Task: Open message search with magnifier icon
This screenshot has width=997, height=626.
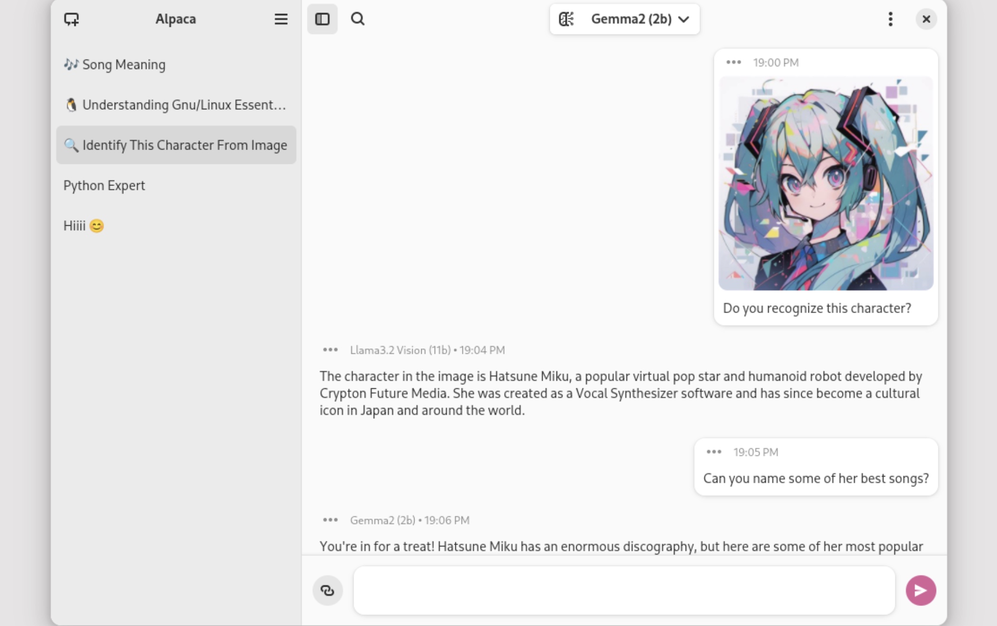Action: coord(358,19)
